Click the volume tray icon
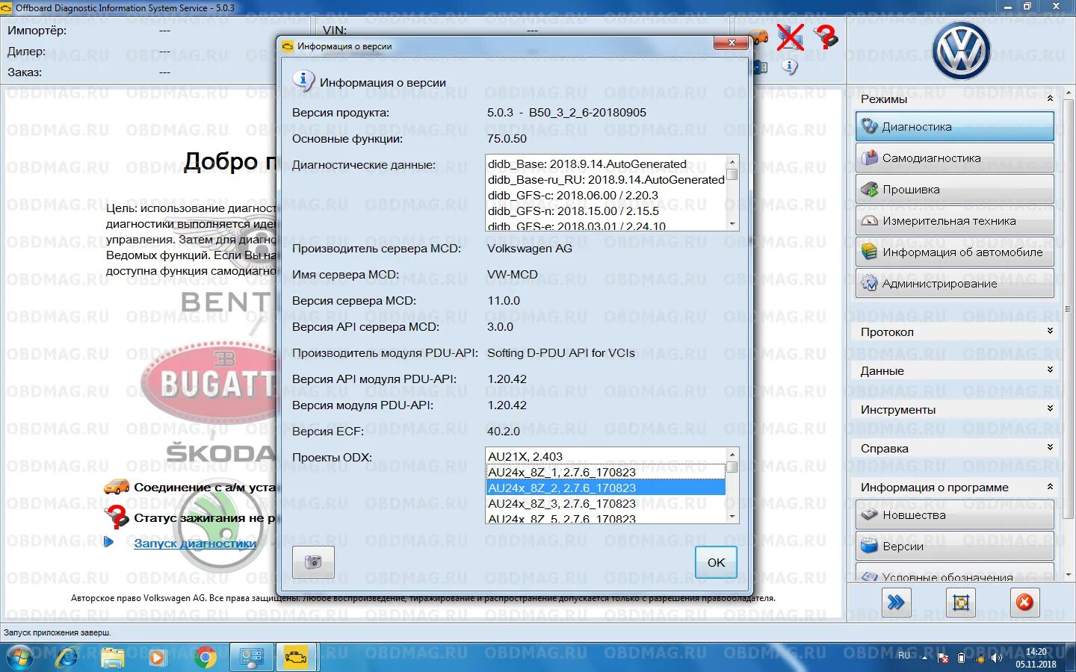 (996, 658)
